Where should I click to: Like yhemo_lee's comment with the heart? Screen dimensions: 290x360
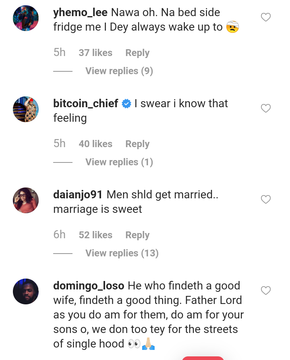(x=266, y=17)
